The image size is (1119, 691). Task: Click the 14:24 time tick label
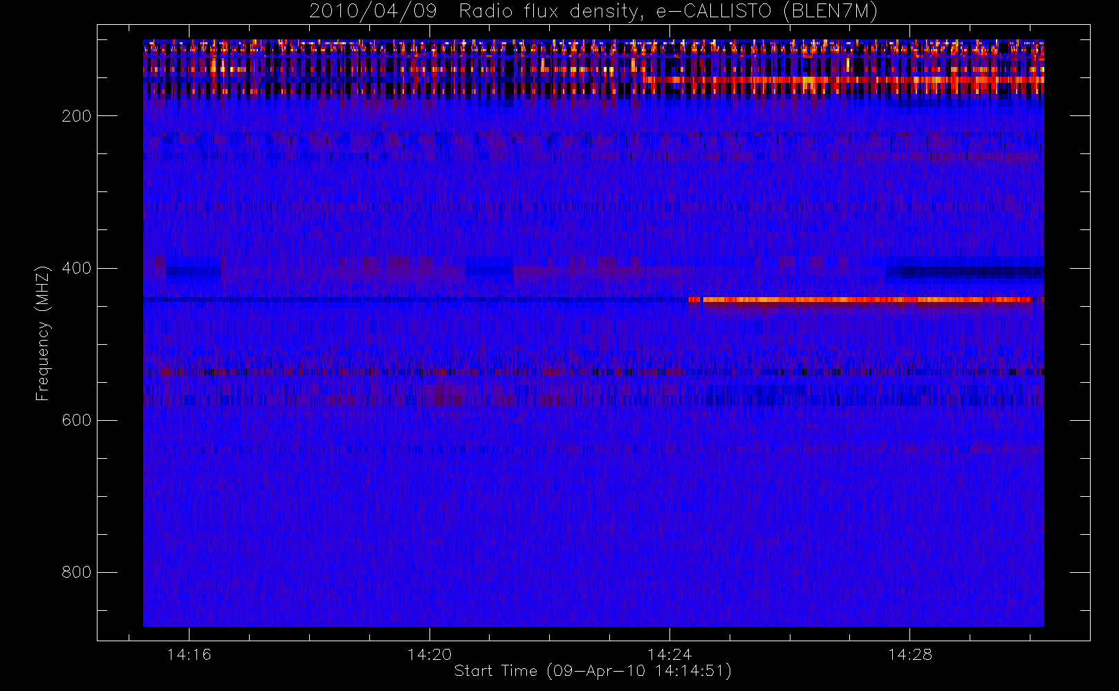click(669, 654)
